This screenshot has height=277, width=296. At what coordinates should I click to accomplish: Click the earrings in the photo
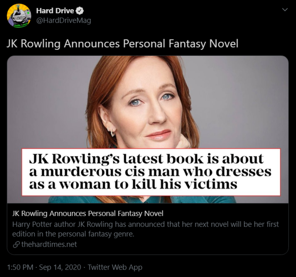(112, 132)
